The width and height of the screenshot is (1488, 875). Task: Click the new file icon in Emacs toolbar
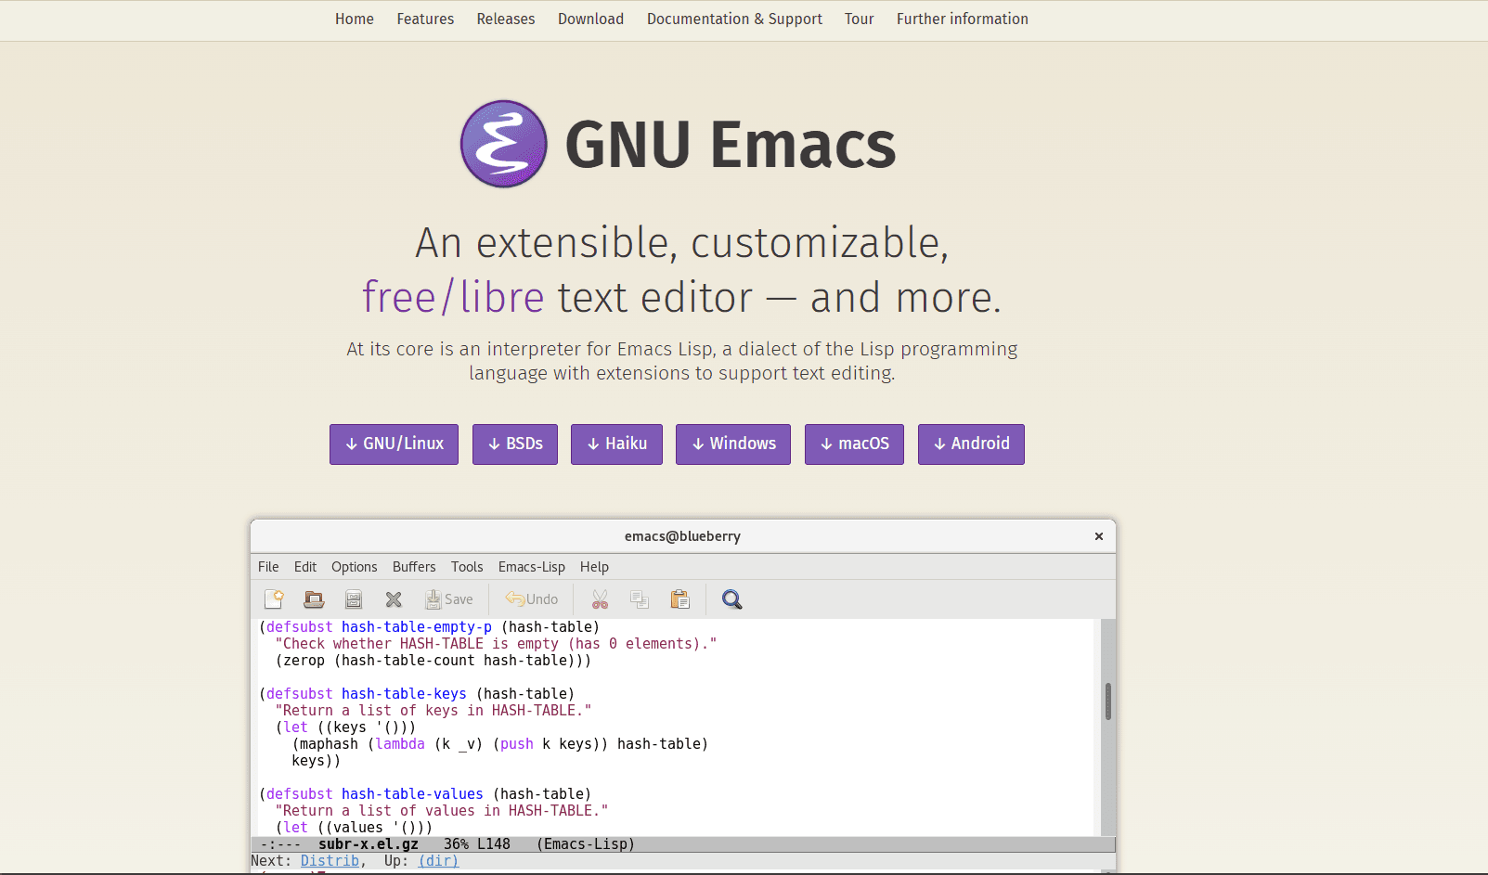(x=274, y=599)
